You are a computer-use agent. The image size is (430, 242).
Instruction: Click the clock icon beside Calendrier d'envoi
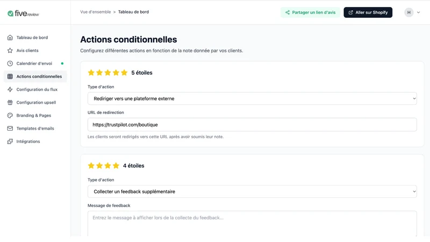point(10,63)
